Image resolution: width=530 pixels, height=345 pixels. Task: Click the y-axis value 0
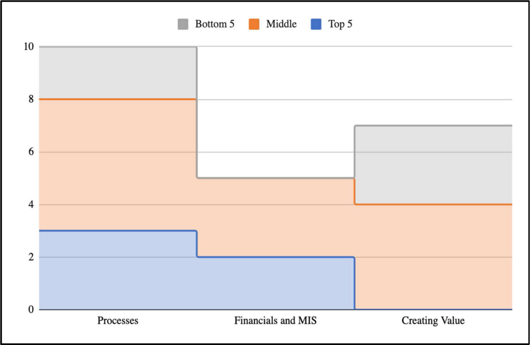[31, 309]
